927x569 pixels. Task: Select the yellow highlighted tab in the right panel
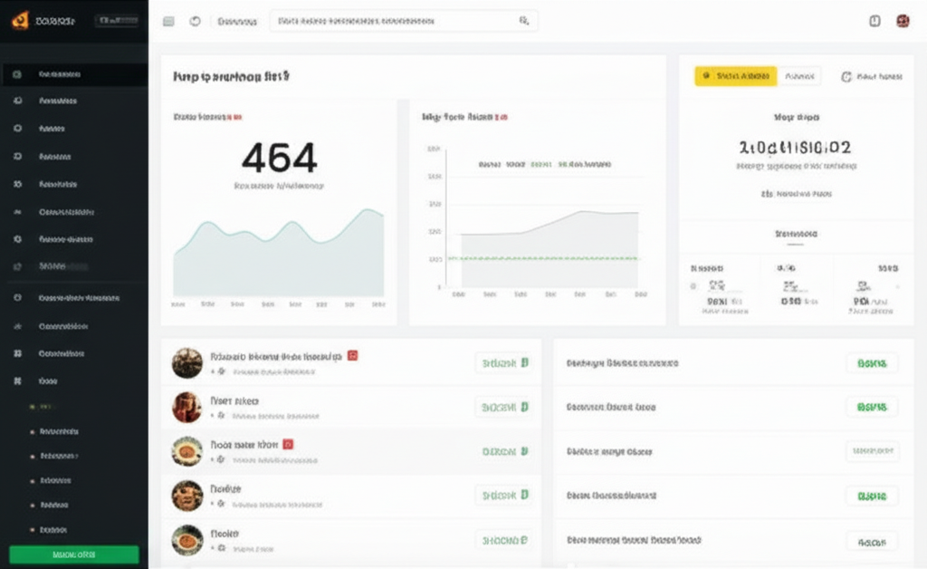pos(735,77)
